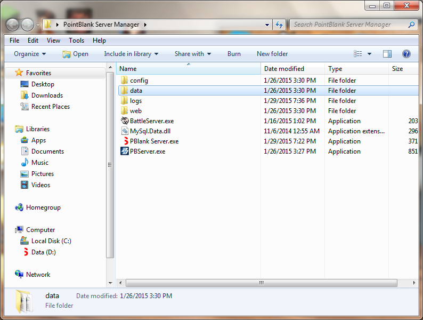Viewport: 423px width, 320px height.
Task: Open Data (D:) drive
Action: pos(39,252)
